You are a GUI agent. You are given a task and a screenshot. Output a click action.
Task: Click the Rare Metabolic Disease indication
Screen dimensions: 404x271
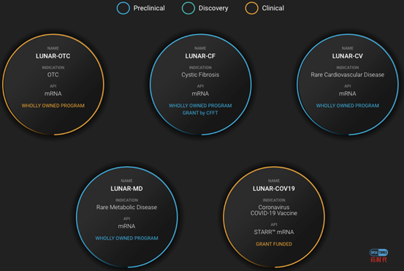pyautogui.click(x=126, y=208)
